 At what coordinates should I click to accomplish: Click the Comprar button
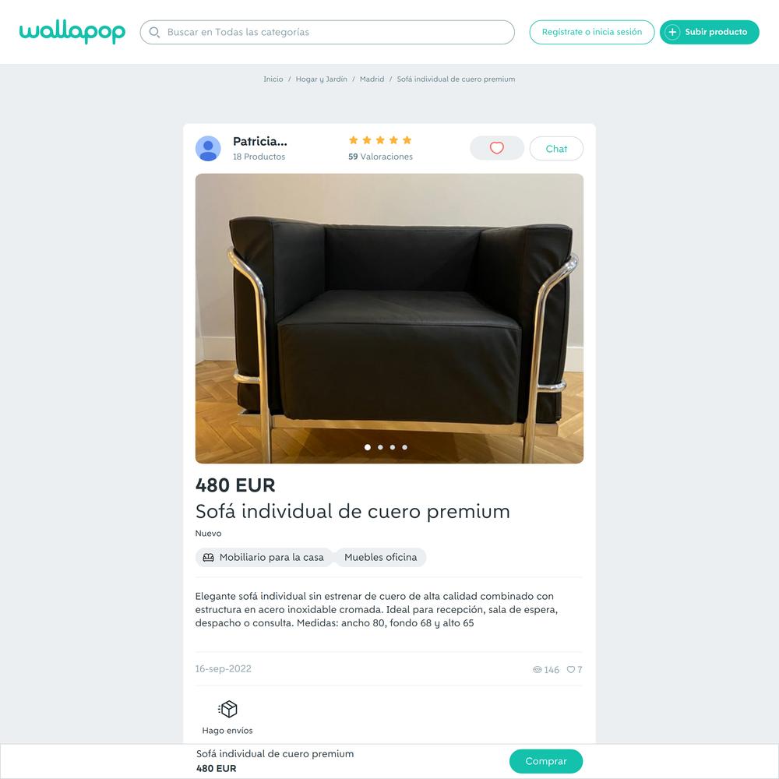[x=546, y=761]
